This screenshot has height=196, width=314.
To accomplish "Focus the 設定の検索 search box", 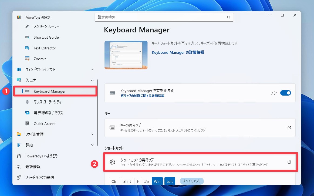I will pyautogui.click(x=164, y=17).
